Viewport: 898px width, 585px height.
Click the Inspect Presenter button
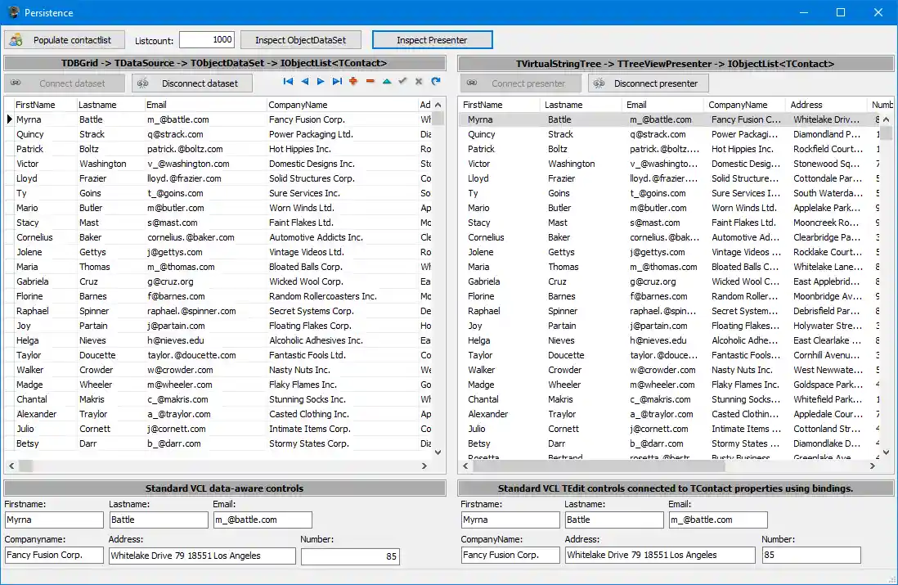tap(431, 39)
